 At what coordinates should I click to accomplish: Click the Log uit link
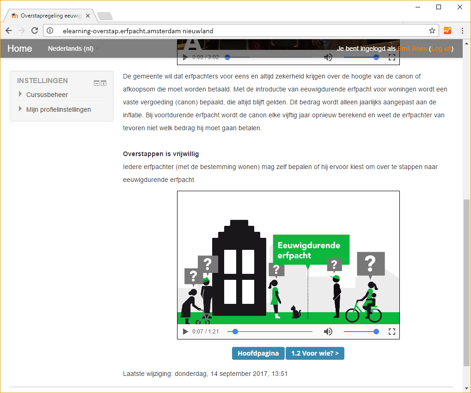tap(441, 48)
